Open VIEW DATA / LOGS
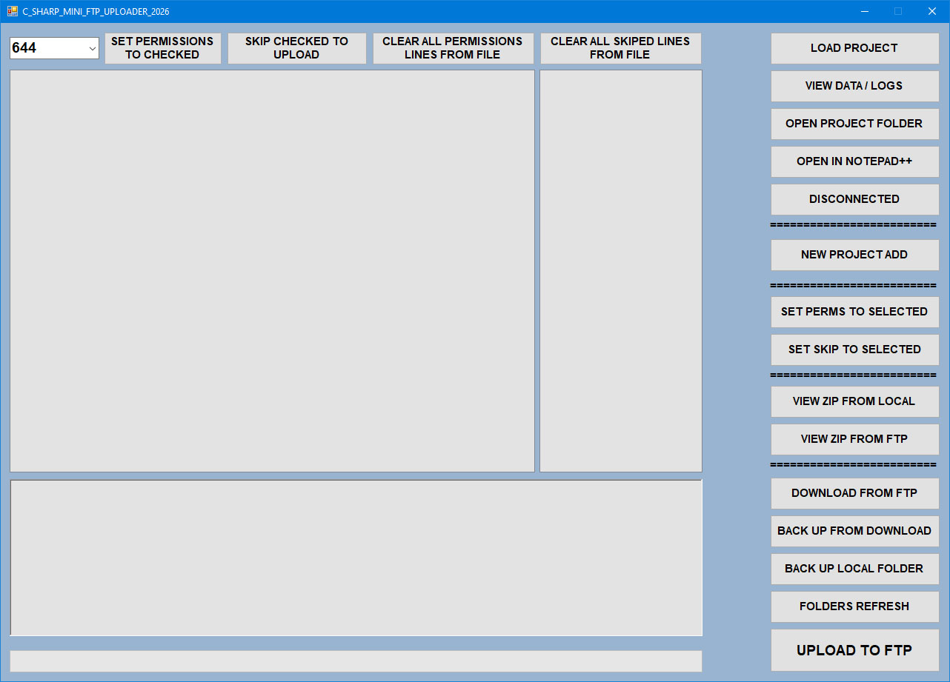 pos(854,86)
